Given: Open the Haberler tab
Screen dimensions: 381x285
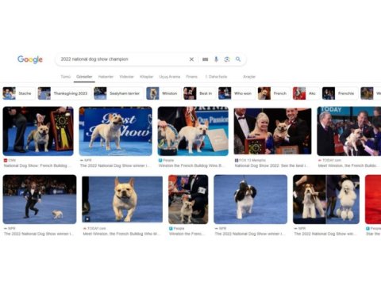Looking at the screenshot, I should pos(106,77).
